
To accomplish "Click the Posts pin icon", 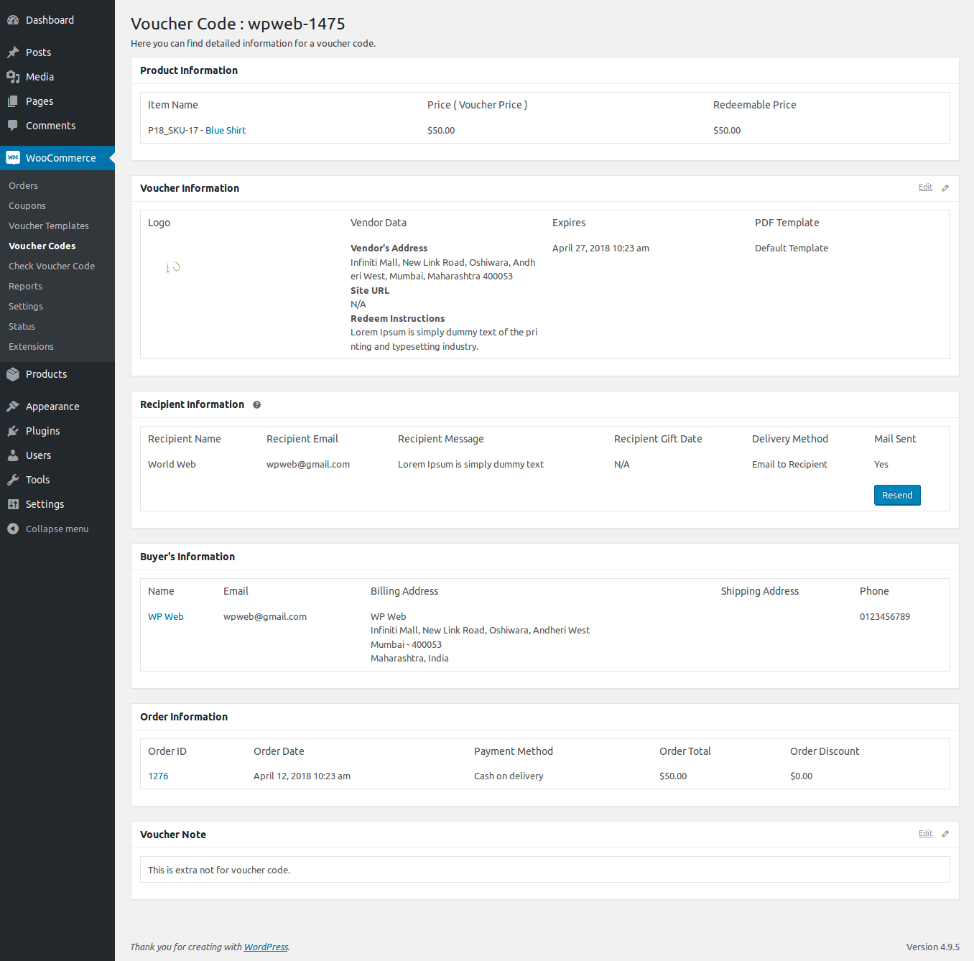I will (x=13, y=52).
